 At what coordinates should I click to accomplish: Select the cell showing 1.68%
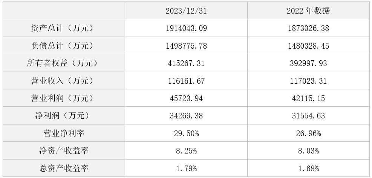tap(308, 168)
